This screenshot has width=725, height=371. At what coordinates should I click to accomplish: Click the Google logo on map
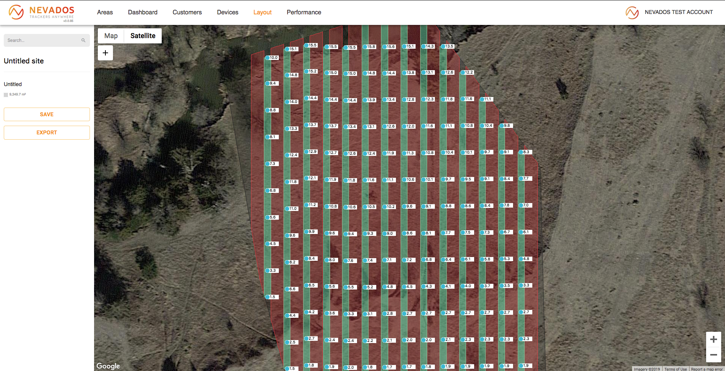click(108, 366)
